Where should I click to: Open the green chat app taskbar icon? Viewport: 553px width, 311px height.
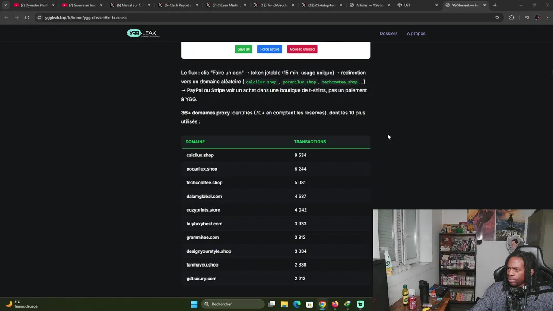coord(360,304)
